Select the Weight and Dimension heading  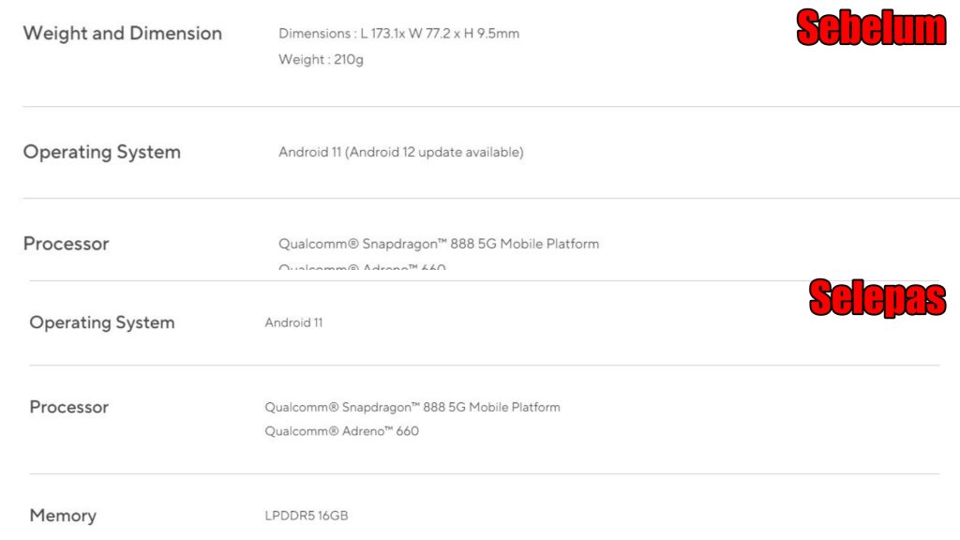123,33
